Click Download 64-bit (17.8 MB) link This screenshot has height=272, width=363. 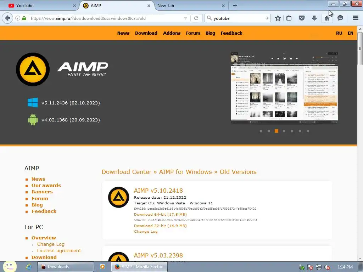pyautogui.click(x=160, y=214)
